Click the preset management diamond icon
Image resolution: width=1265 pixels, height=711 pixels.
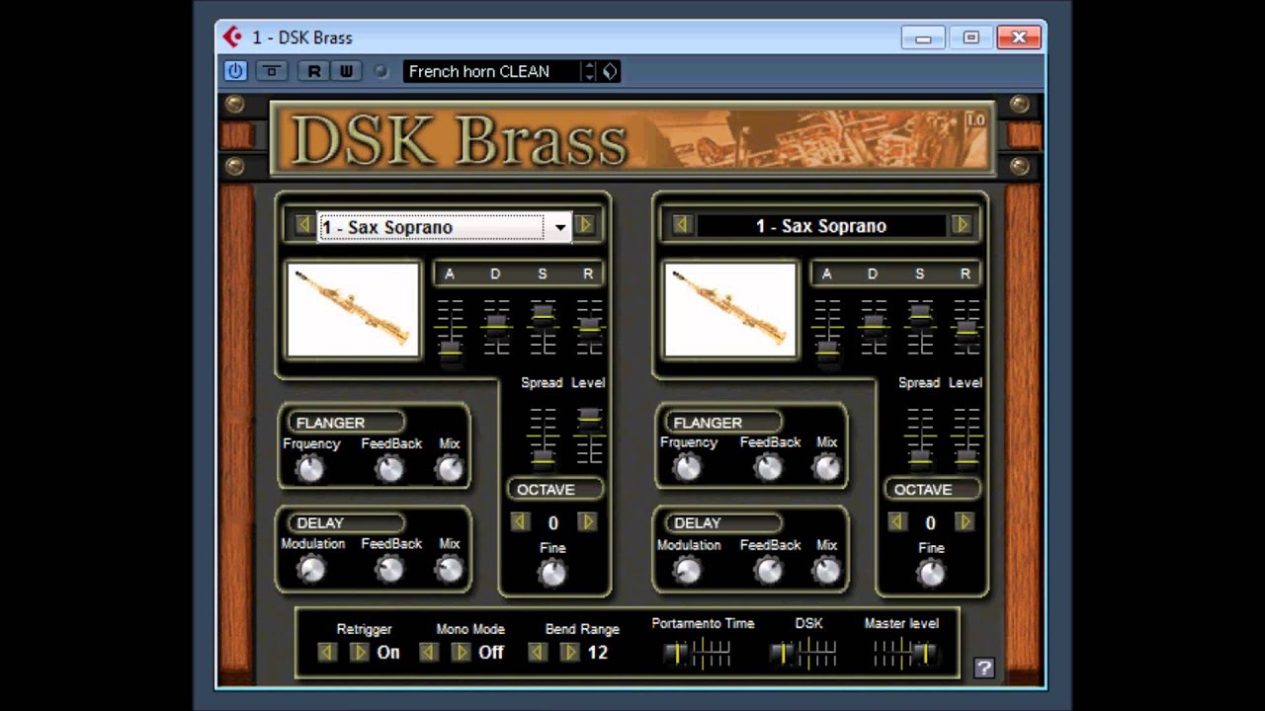[x=610, y=71]
